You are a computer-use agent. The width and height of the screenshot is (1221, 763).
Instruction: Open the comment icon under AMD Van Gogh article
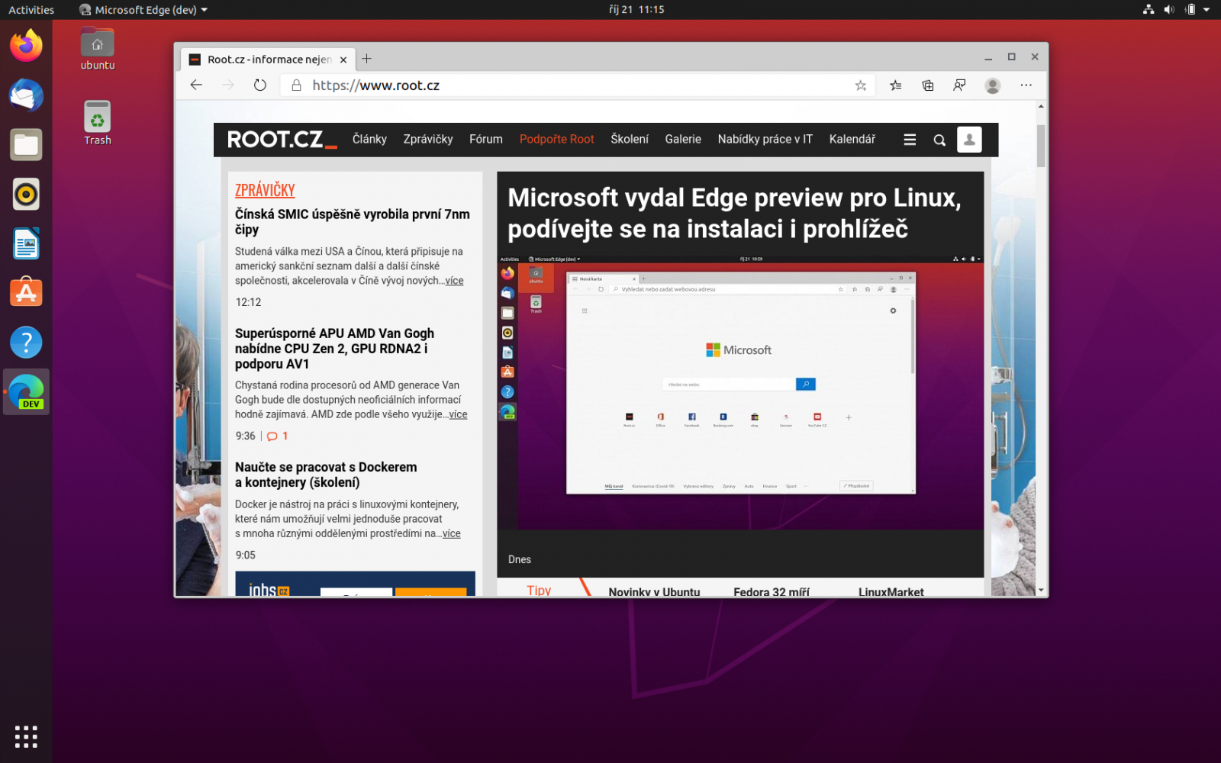272,436
